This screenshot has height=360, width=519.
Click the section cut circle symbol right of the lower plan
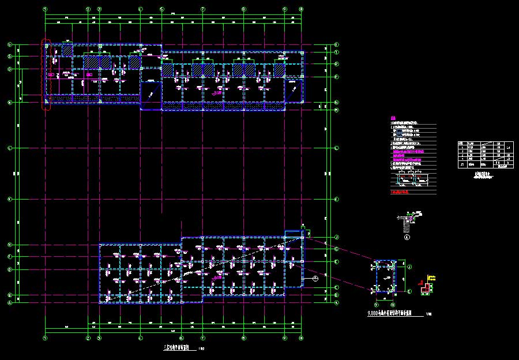pos(315,279)
